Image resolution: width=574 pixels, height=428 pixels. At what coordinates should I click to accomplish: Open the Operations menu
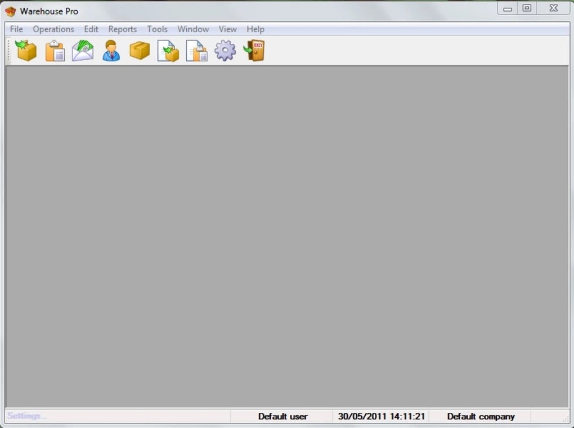pyautogui.click(x=53, y=29)
